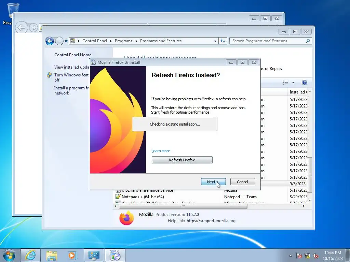Click the muted volume tray icon

[x=315, y=256]
